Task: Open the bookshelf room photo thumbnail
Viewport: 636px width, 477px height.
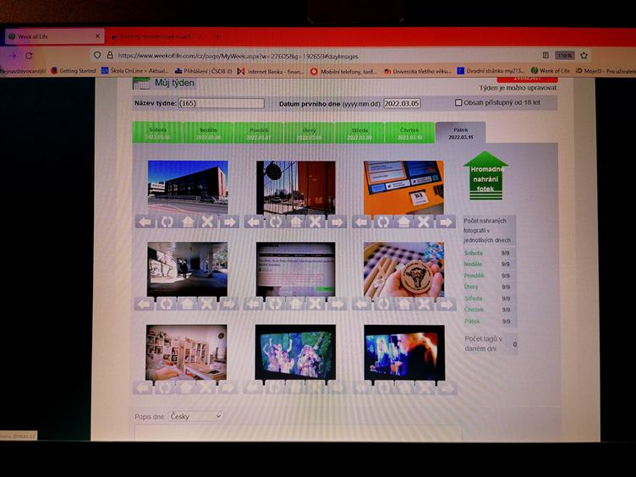Action: 186,352
